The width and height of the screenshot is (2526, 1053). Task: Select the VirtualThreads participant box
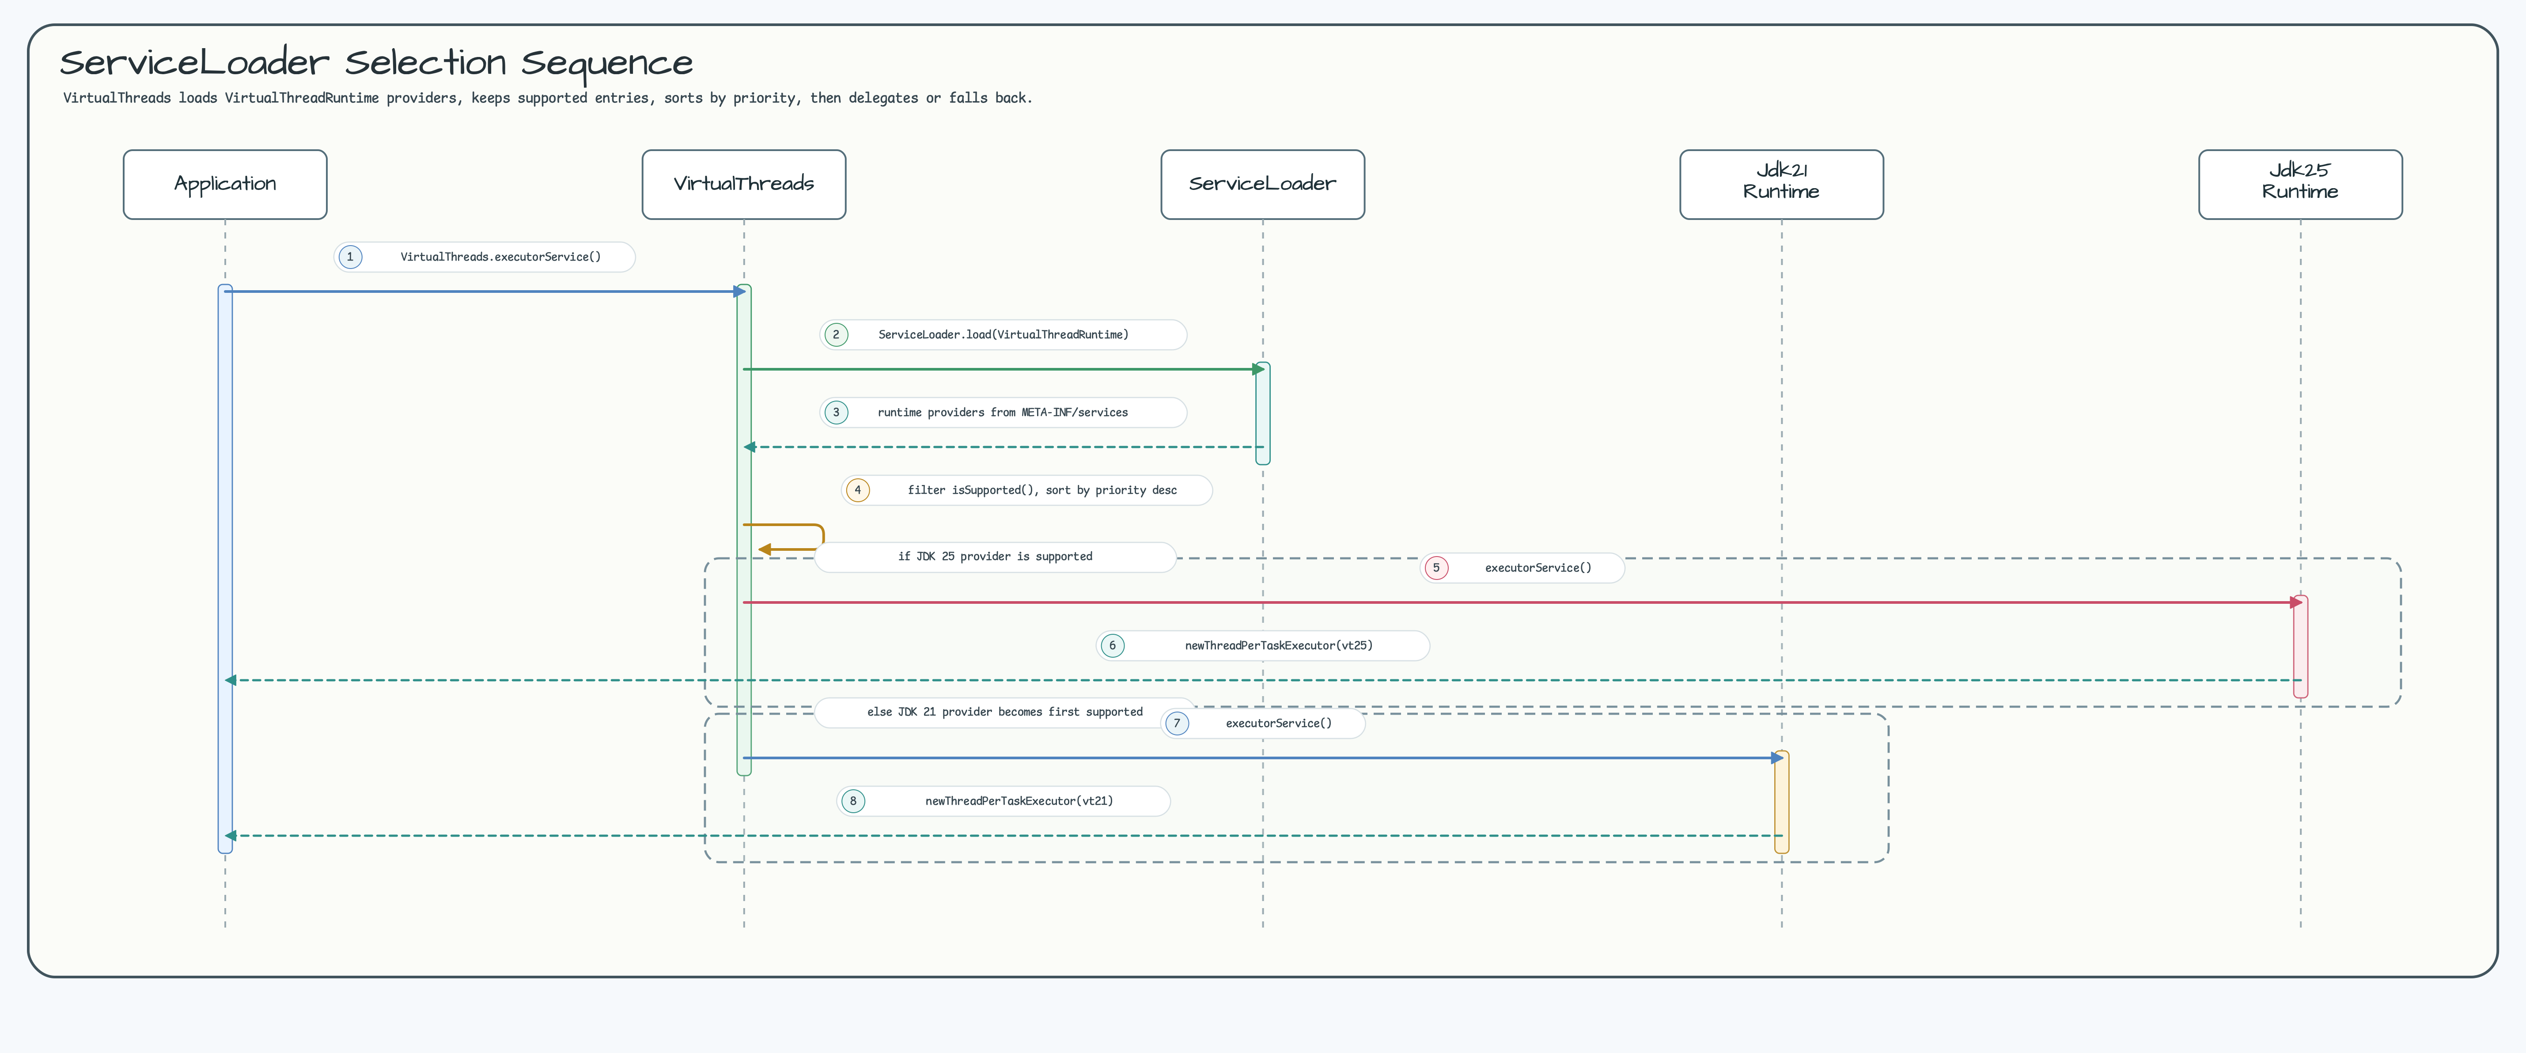click(743, 184)
